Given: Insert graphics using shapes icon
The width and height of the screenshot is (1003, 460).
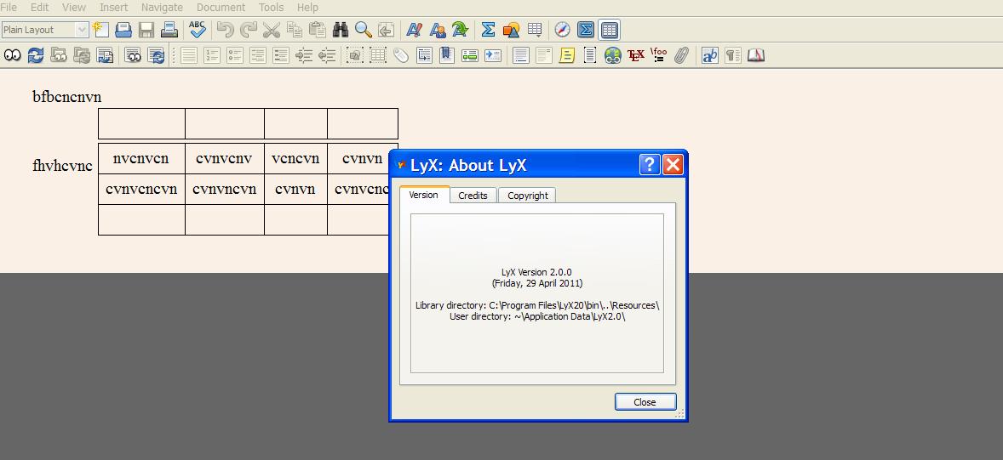Looking at the screenshot, I should click(511, 30).
